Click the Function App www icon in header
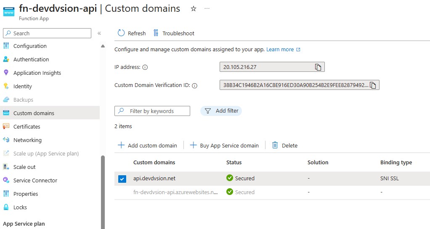The image size is (430, 229). [9, 12]
